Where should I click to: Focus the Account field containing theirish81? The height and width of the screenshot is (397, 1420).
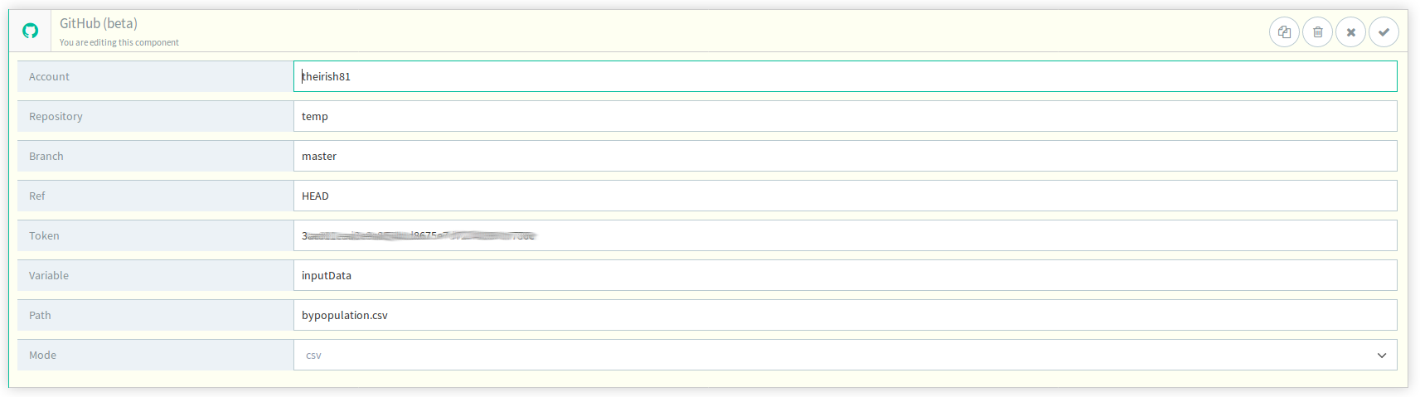pyautogui.click(x=845, y=76)
